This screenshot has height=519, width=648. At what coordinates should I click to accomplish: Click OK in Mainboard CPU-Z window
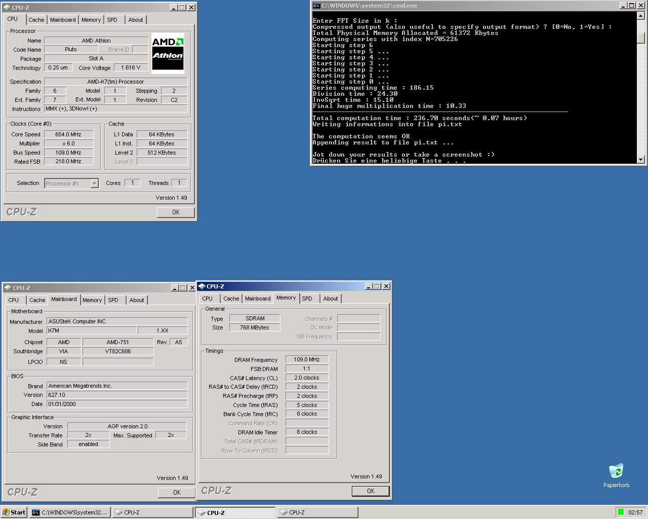coord(177,492)
